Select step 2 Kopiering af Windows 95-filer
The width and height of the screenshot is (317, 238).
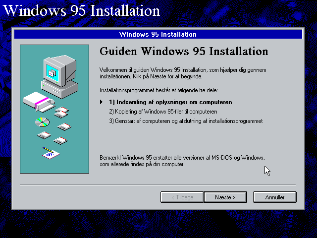pyautogui.click(x=163, y=112)
